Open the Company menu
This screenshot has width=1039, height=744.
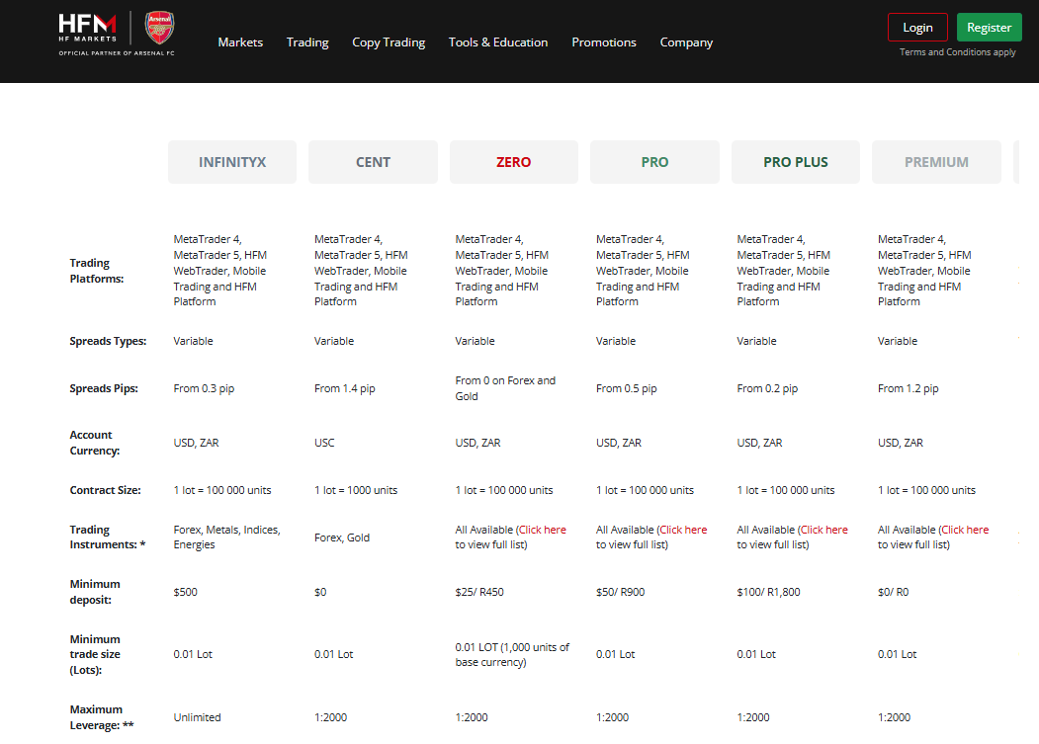coord(686,42)
